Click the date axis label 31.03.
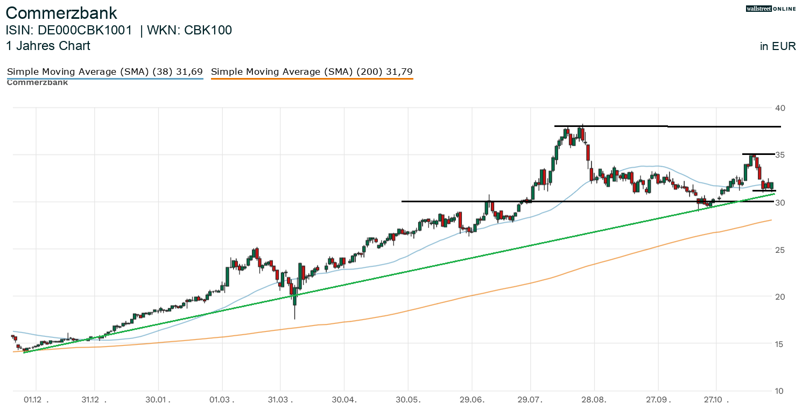This screenshot has height=404, width=802. [280, 400]
